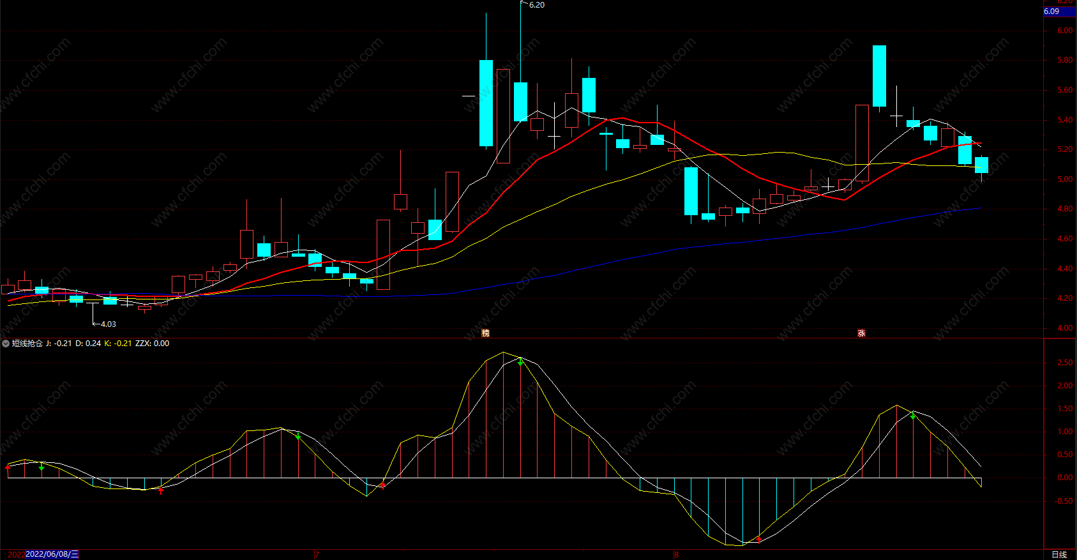The width and height of the screenshot is (1077, 560).
Task: Click the tall cyan candlestick peaking near 5.90
Action: point(879,76)
